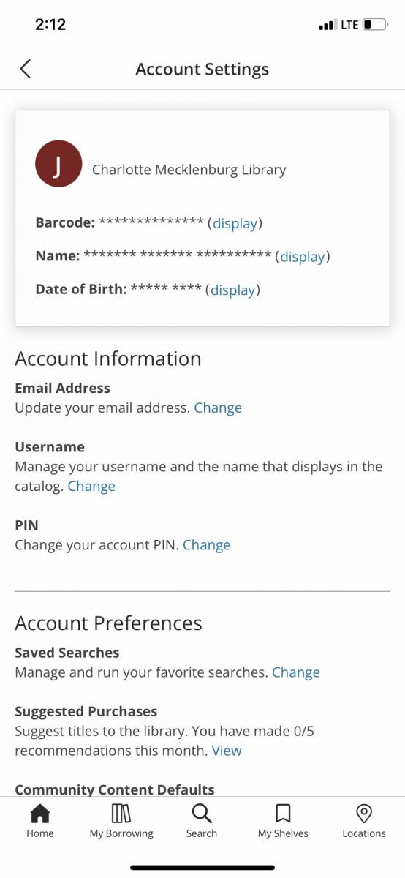Tap the Community Content Defaults heading
The image size is (405, 878).
(x=115, y=789)
